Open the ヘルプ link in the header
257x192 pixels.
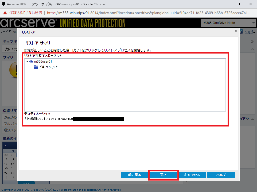tap(249, 32)
